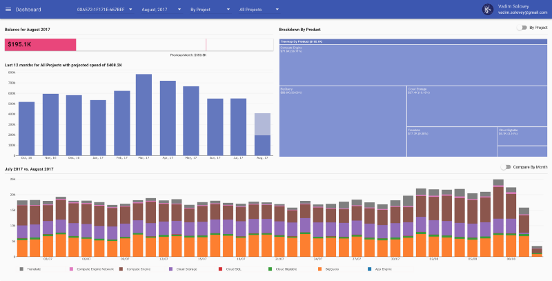This screenshot has width=552, height=281.
Task: Expand the All Projects filter dropdown
Action: [259, 10]
